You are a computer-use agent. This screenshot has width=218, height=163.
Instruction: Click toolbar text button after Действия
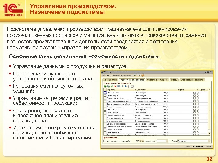(x=122, y=75)
